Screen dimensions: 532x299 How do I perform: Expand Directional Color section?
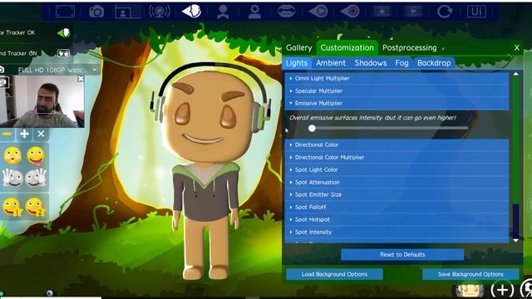pos(397,145)
